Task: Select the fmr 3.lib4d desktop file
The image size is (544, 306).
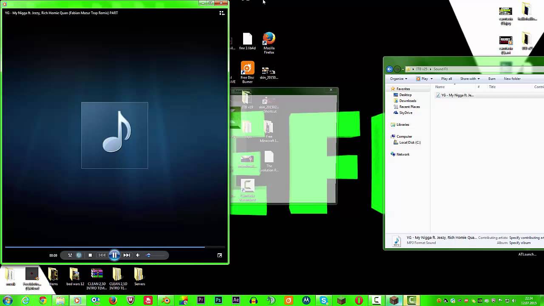Action: pyautogui.click(x=247, y=42)
